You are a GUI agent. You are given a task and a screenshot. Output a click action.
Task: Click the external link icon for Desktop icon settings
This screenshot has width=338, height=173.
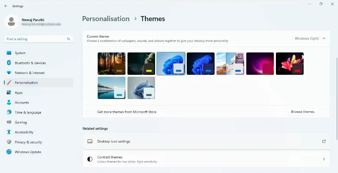click(324, 141)
